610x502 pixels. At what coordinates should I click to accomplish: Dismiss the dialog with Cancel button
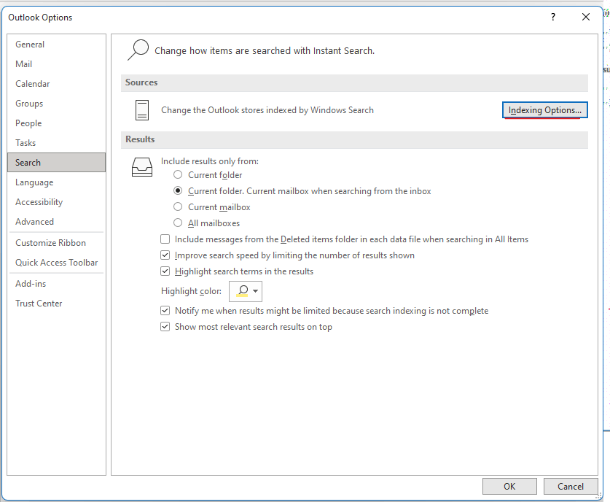coord(571,487)
